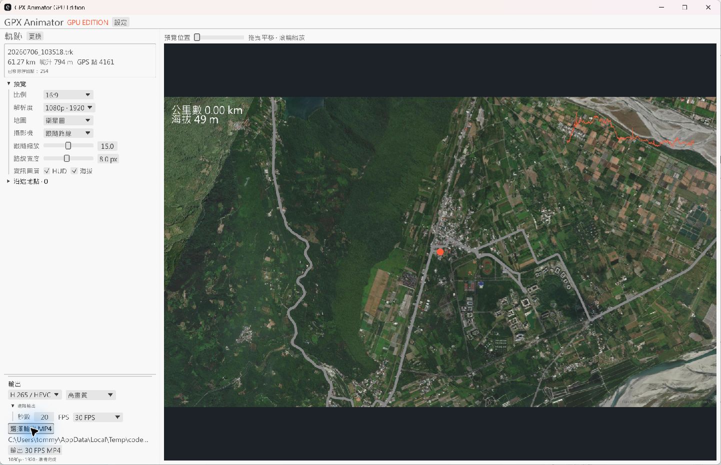Image resolution: width=721 pixels, height=465 pixels.
Task: Click the 15.0 follow zoom value field
Action: (107, 146)
